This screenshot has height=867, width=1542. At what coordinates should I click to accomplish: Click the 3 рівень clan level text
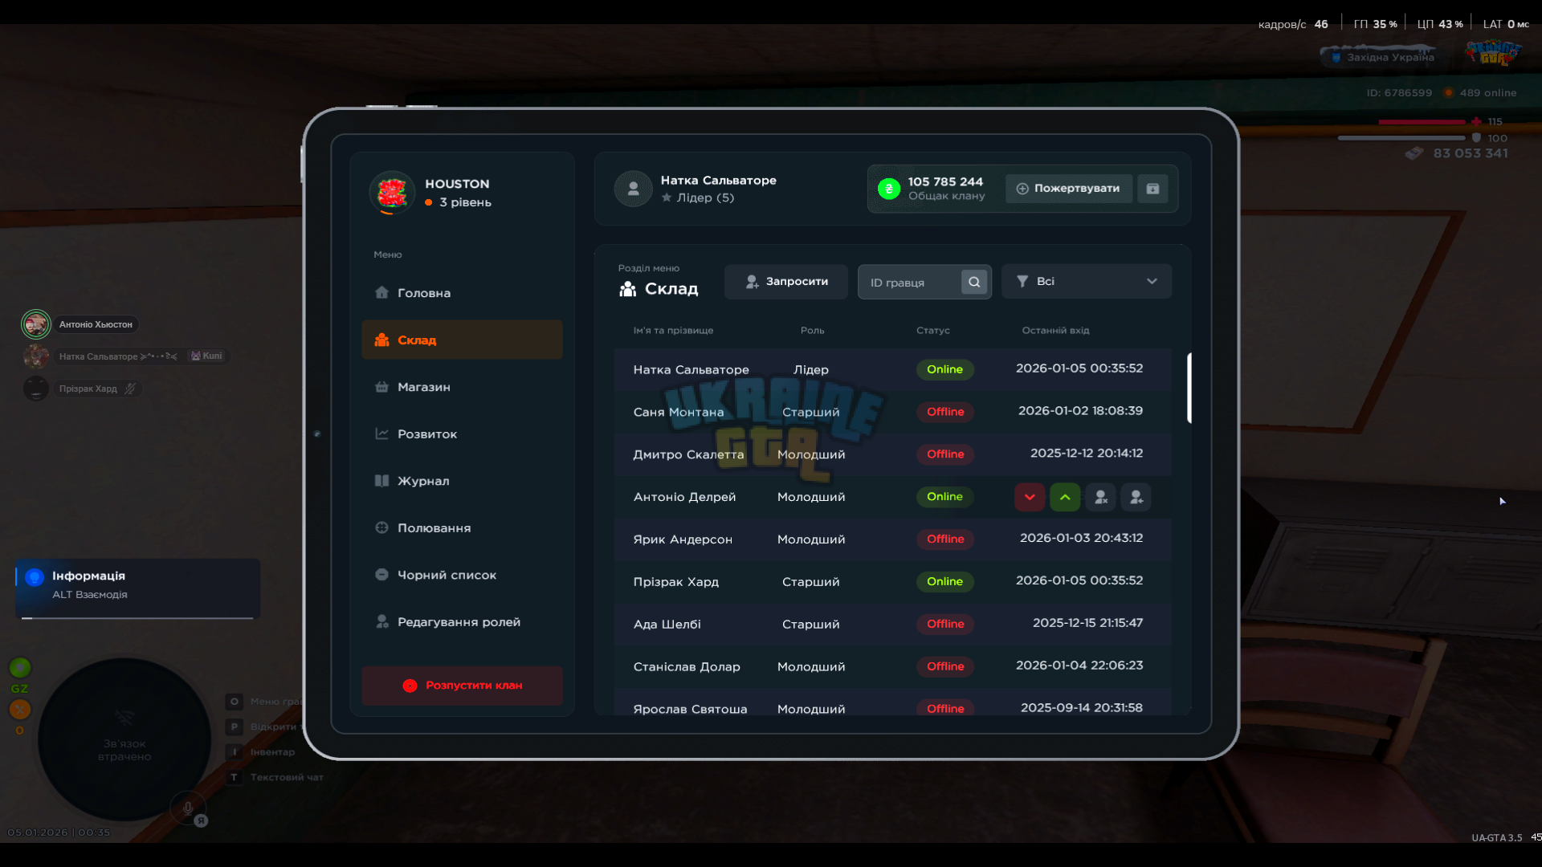click(465, 202)
